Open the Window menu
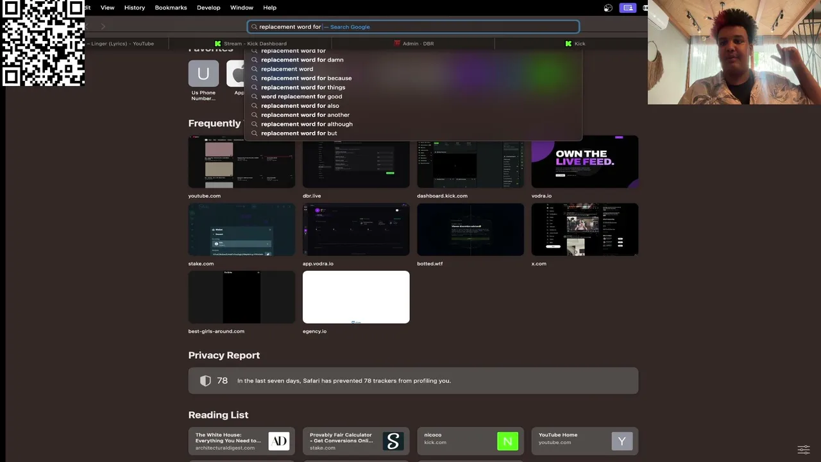The width and height of the screenshot is (821, 462). [242, 8]
